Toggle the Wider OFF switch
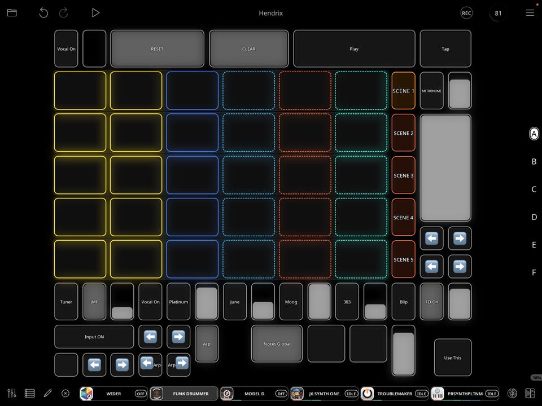The width and height of the screenshot is (542, 406). (x=141, y=394)
